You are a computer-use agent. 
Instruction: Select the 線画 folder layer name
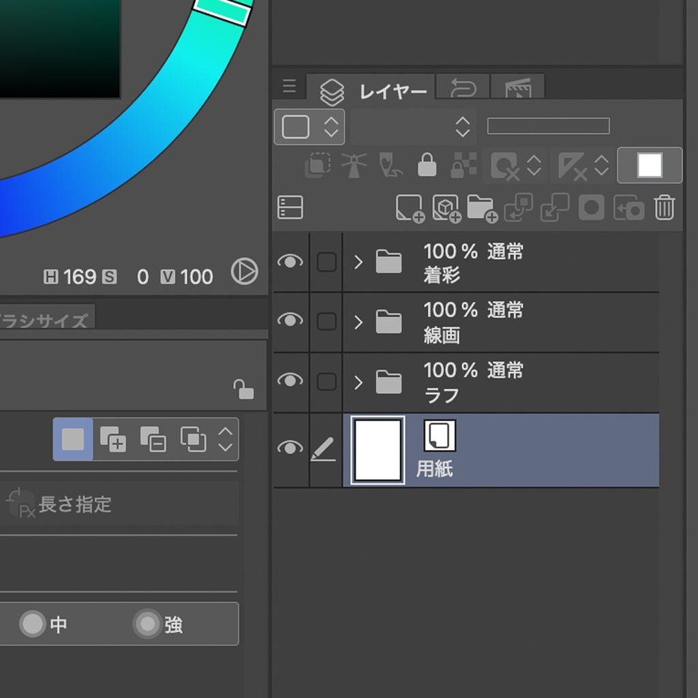tap(442, 335)
